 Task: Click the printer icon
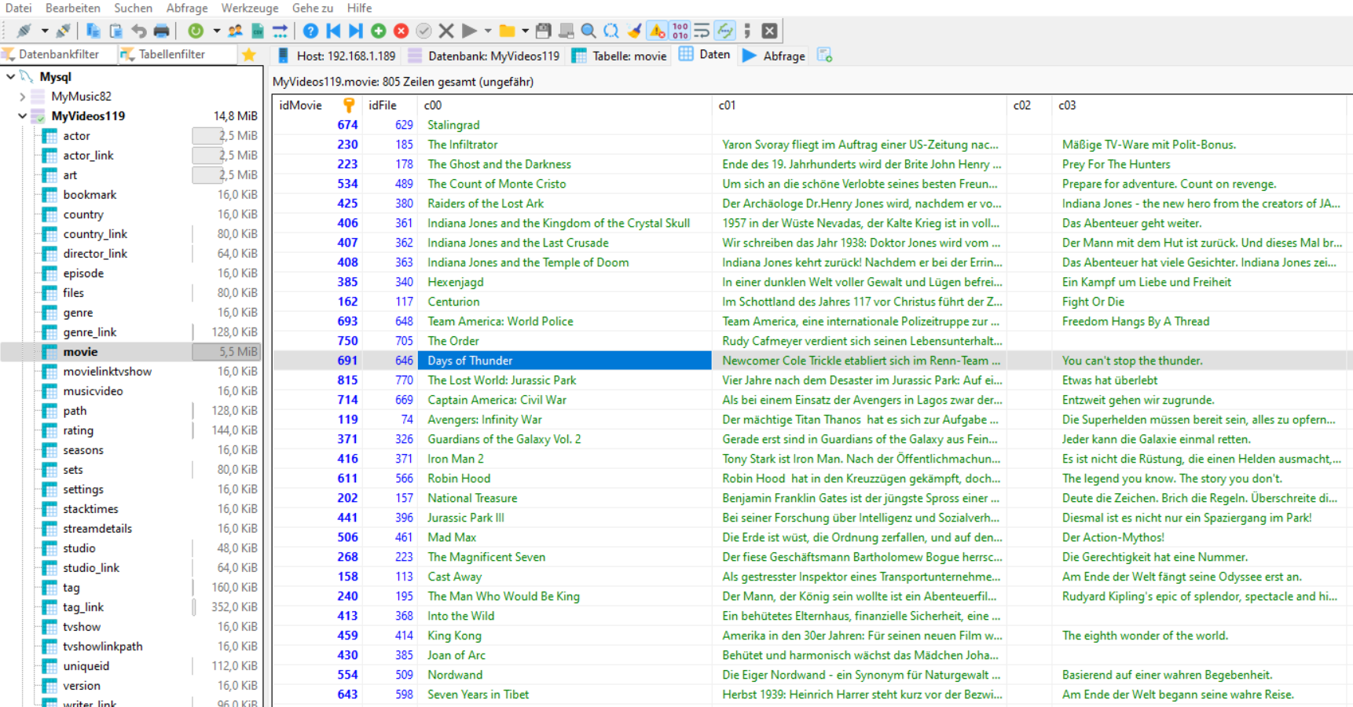(161, 31)
